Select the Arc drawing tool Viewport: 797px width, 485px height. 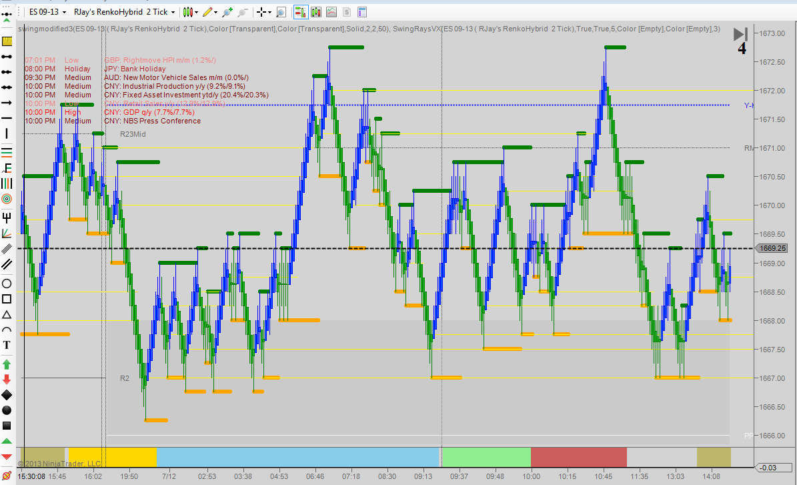pos(7,330)
